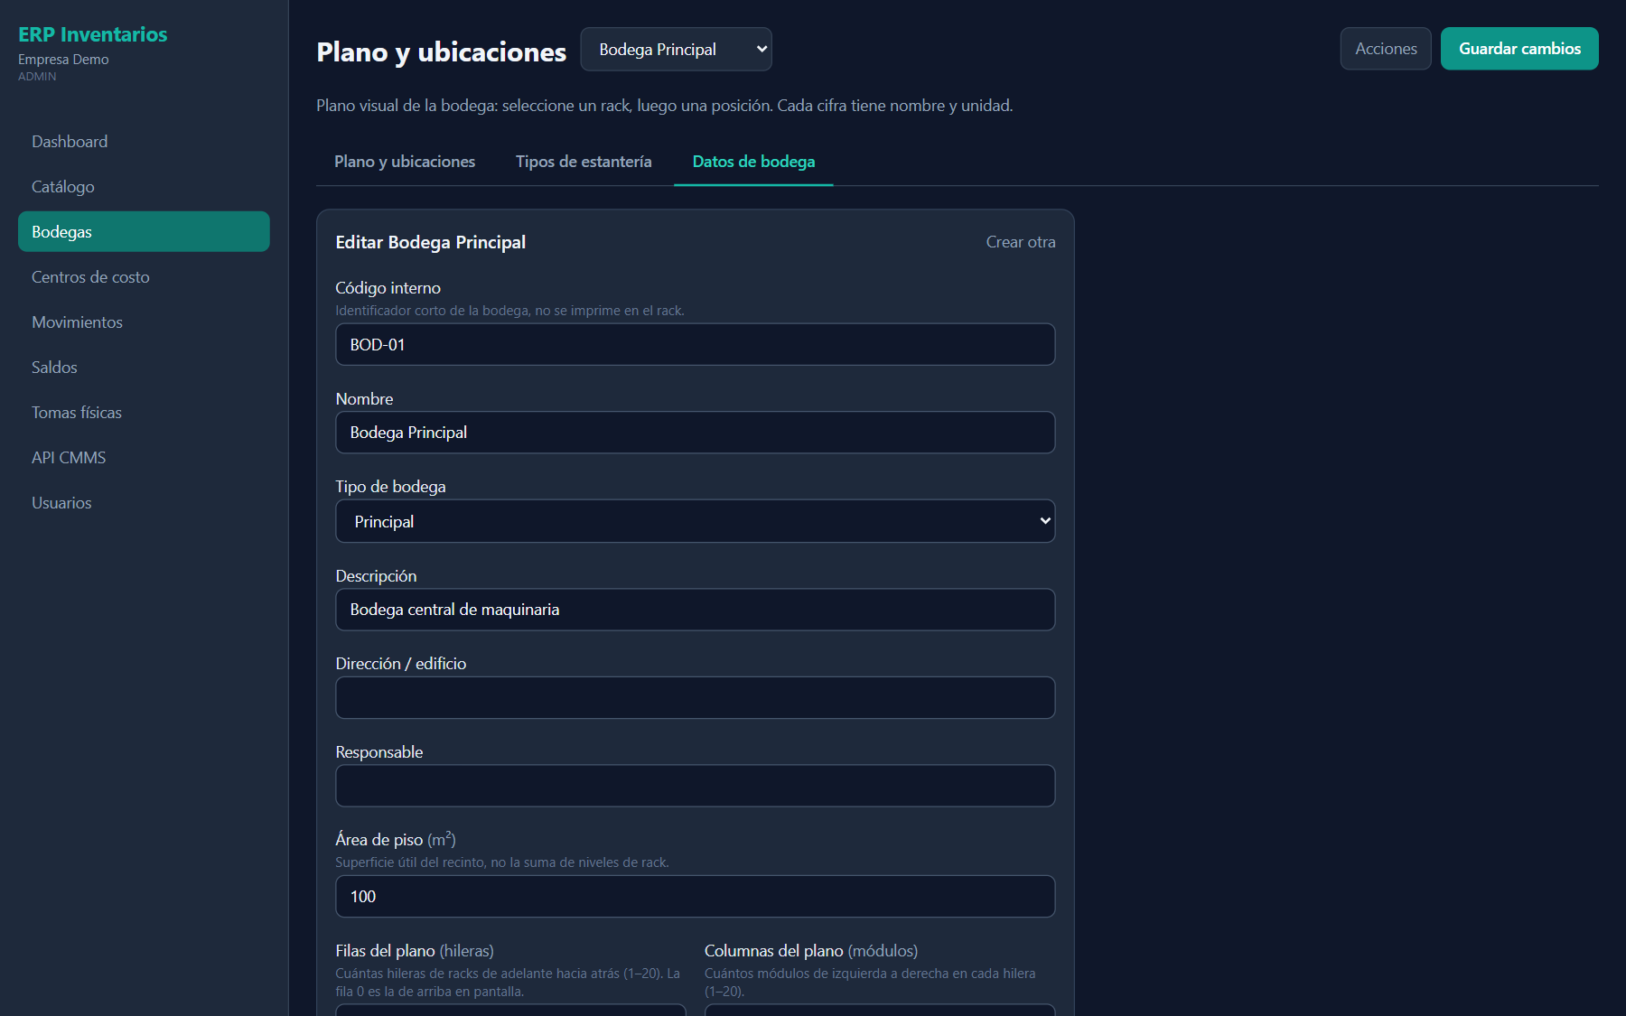Click the Crear otra link
Screen dimensions: 1626x1016
pos(1020,242)
